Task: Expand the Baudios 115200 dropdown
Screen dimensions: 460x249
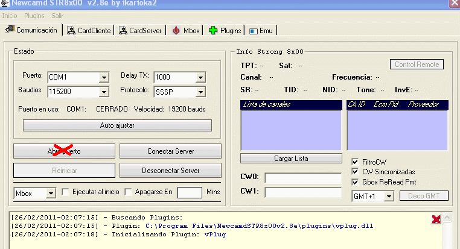Action: pyautogui.click(x=104, y=92)
